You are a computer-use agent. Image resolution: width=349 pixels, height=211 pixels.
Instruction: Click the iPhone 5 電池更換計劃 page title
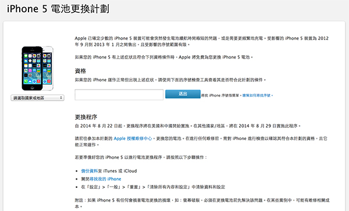click(58, 9)
